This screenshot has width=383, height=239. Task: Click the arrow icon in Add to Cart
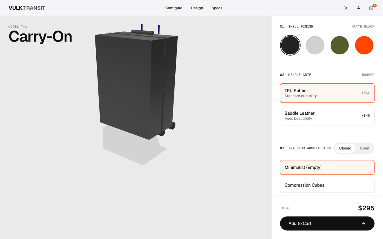[x=363, y=223]
